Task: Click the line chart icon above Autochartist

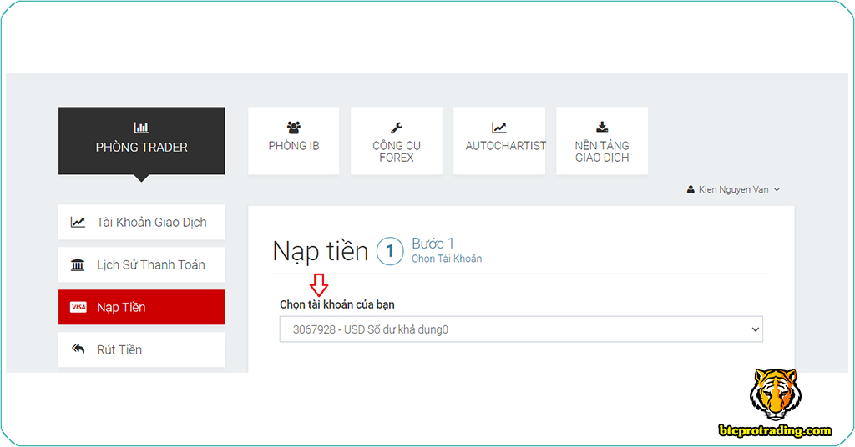Action: point(499,128)
